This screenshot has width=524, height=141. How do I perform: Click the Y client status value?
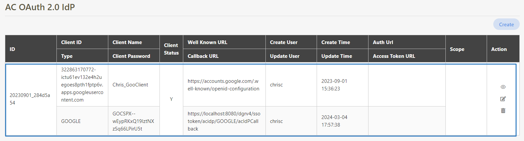tap(171, 99)
